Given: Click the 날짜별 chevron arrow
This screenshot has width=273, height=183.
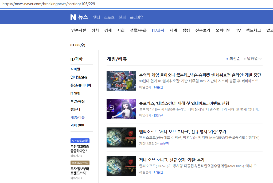Looking at the screenshot, I should click(x=260, y=59).
